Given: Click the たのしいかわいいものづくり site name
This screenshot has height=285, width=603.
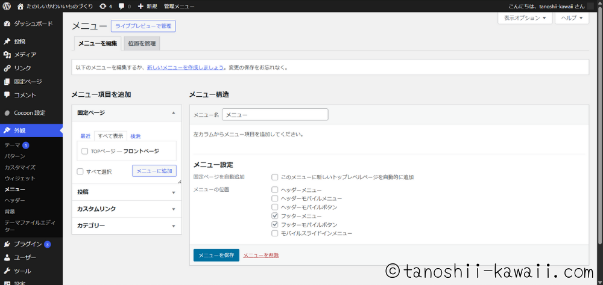Looking at the screenshot, I should click(x=60, y=6).
